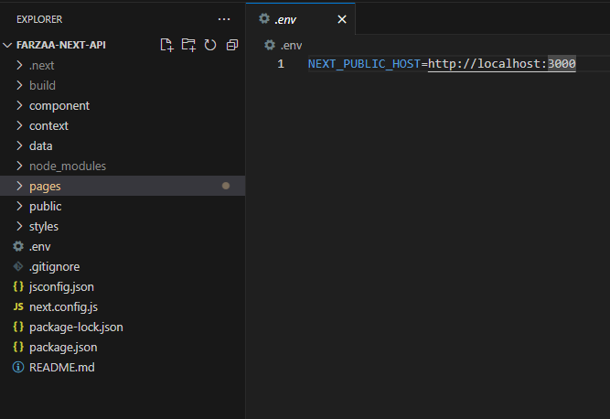The image size is (610, 419).
Task: Expand the component folder chevron
Action: tap(20, 105)
